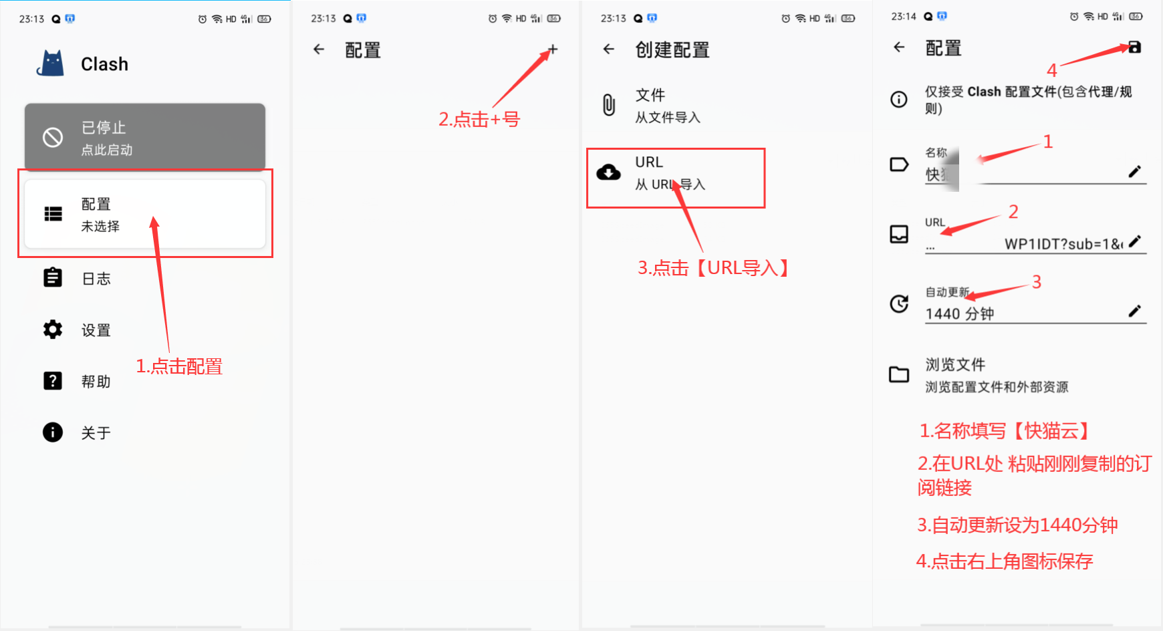Edit the URL field pencil icon
Image resolution: width=1163 pixels, height=631 pixels.
1134,242
